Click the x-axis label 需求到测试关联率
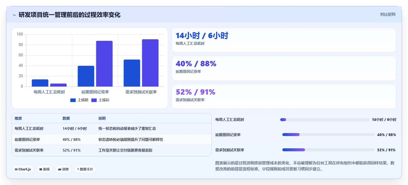408x185 pixels. click(141, 92)
